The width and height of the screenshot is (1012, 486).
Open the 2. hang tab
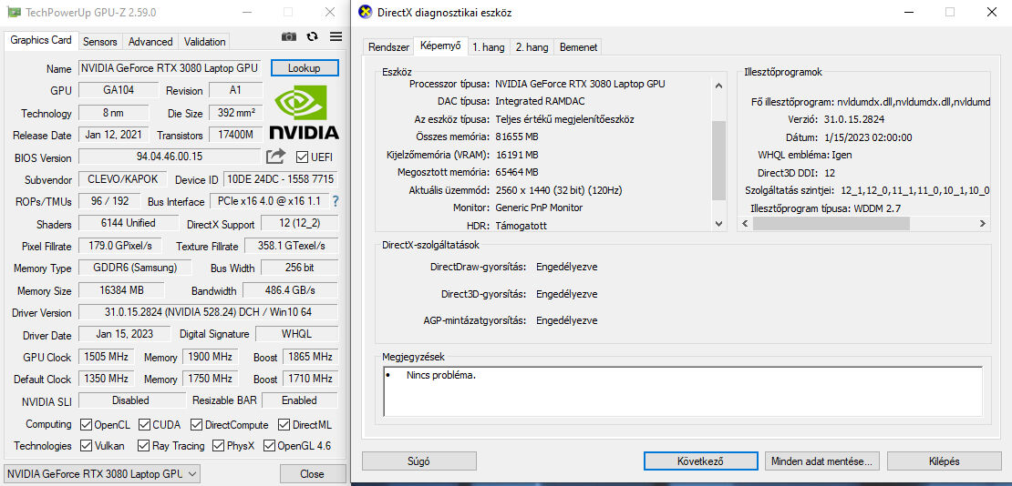coord(532,47)
